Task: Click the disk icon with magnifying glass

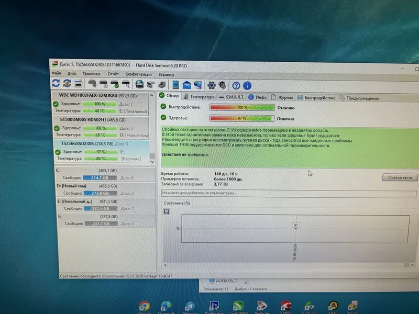Action: (x=126, y=84)
